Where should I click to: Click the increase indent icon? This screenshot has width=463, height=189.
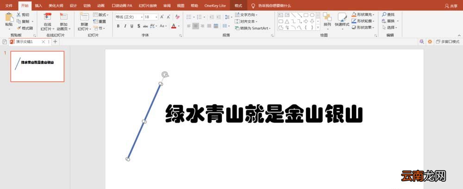218,17
